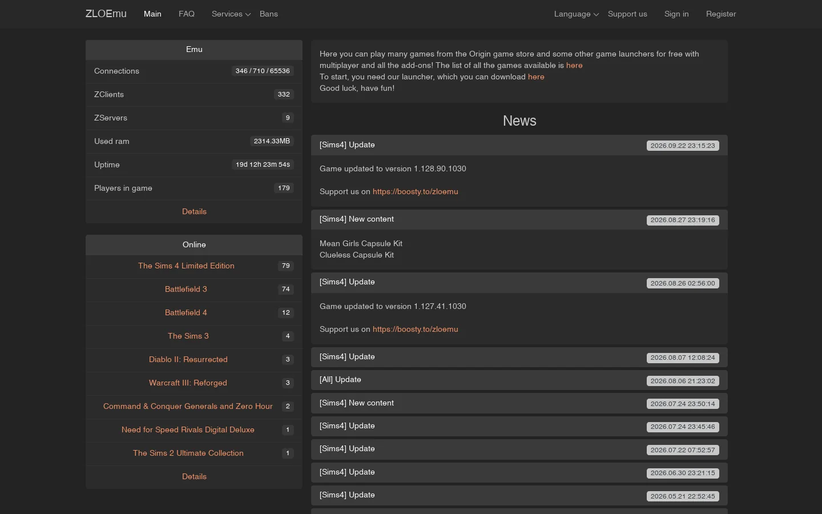
Task: Click the Sims 4 Limited Edition count 79
Action: pyautogui.click(x=286, y=266)
